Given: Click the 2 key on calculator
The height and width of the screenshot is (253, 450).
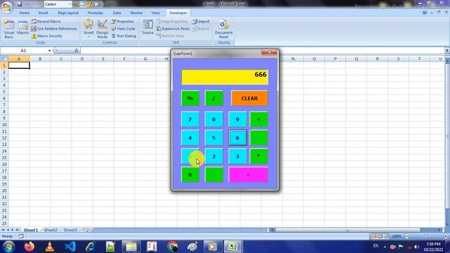Looking at the screenshot, I should pyautogui.click(x=214, y=156).
